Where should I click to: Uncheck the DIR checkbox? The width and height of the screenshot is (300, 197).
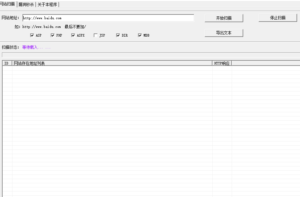click(118, 35)
